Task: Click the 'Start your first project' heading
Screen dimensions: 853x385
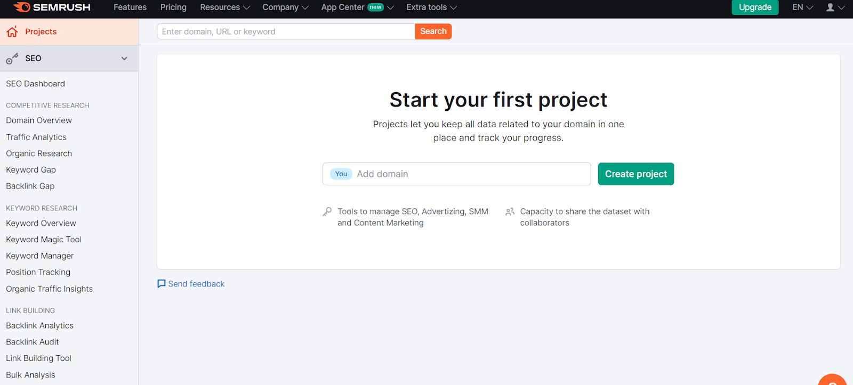Action: point(498,100)
